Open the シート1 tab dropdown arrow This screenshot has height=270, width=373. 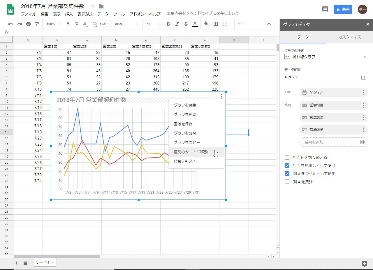53,263
